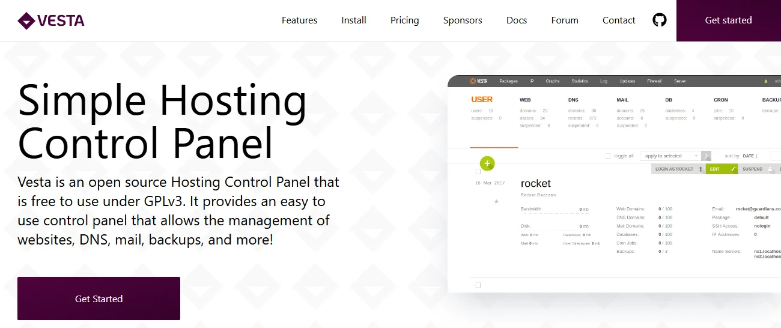Click the star icon under the date
Screen dimensions: 781x328
(x=496, y=202)
